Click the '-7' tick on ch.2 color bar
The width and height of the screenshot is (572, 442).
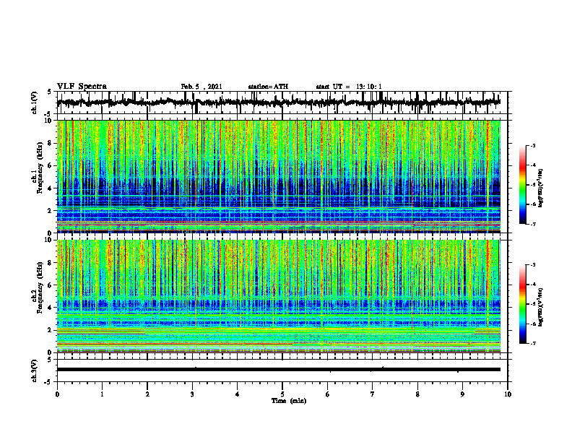(533, 344)
